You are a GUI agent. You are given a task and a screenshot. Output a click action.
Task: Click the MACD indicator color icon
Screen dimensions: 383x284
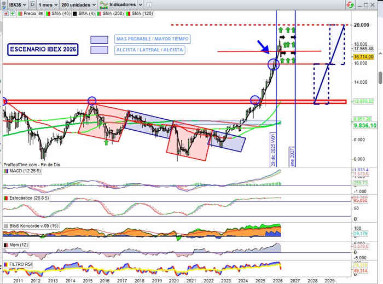tap(5, 171)
